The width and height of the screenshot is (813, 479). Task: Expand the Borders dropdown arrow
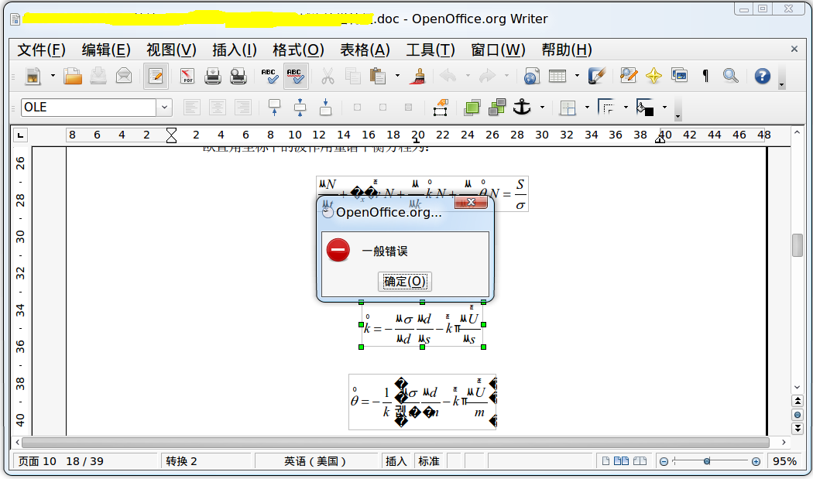pos(587,108)
